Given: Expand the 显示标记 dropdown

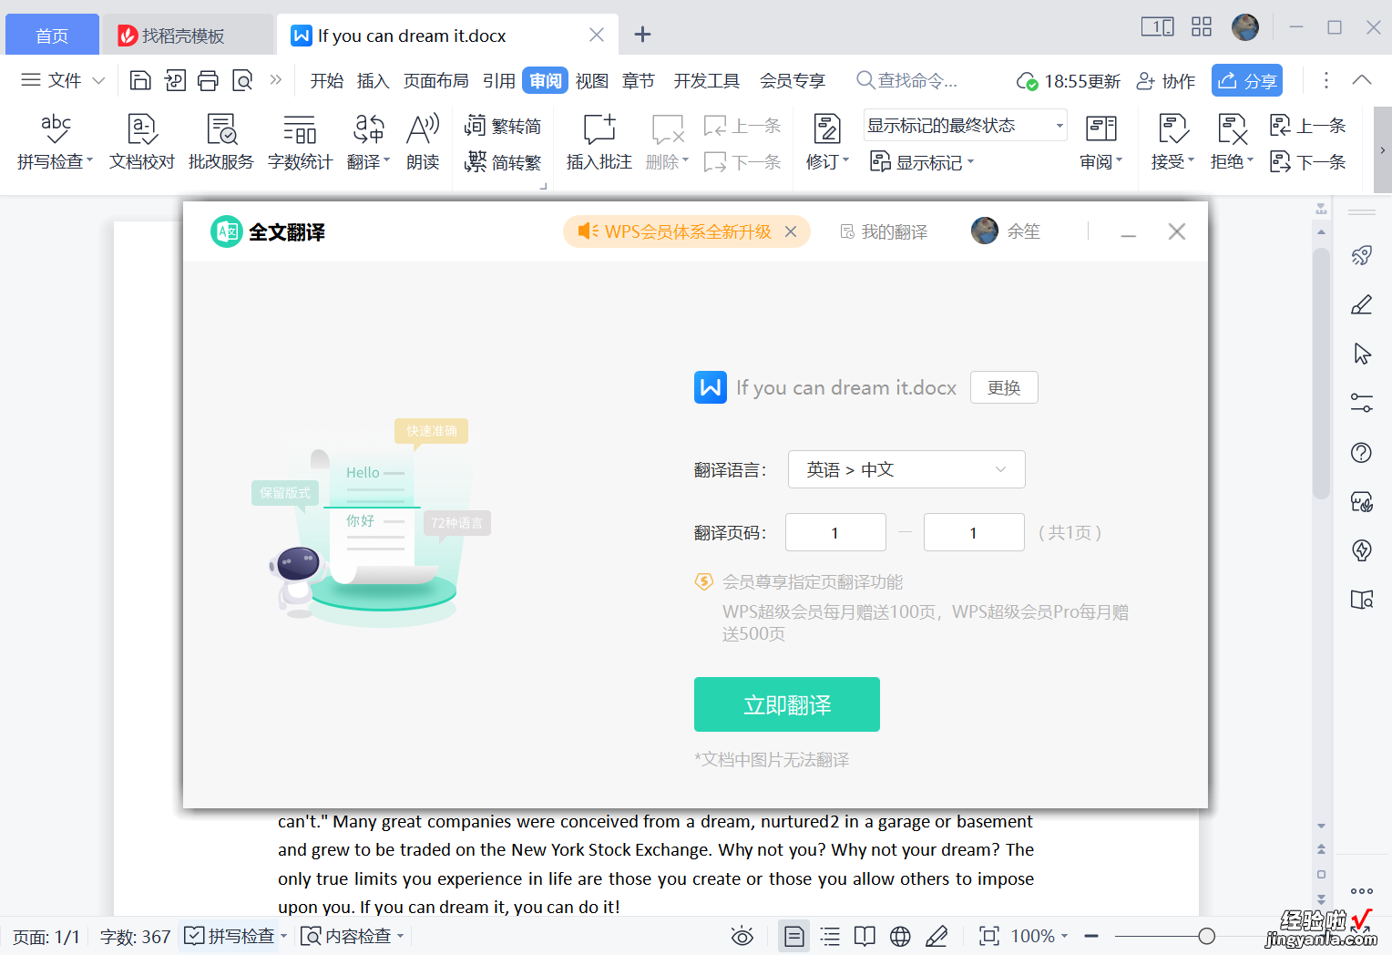Looking at the screenshot, I should point(971,162).
